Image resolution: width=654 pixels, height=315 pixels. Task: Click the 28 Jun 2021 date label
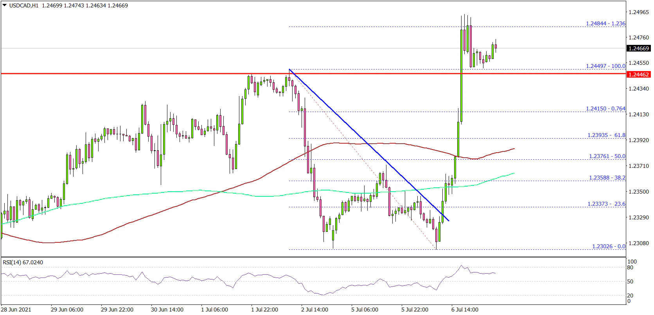coord(16,310)
